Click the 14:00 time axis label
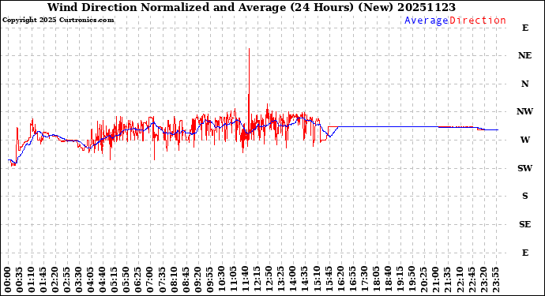 [293, 279]
